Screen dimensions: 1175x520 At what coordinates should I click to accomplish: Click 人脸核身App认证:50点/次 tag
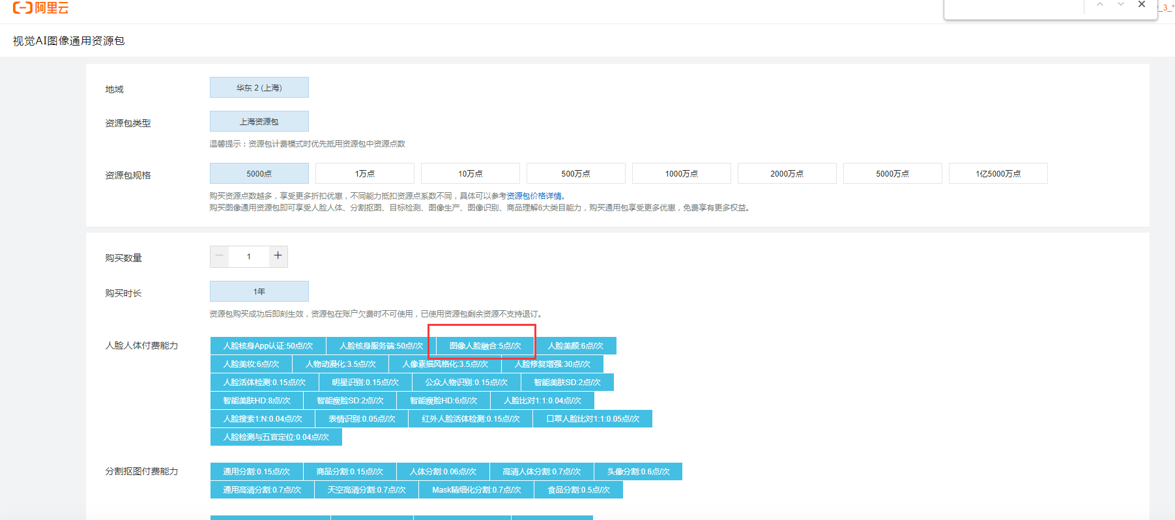pyautogui.click(x=268, y=345)
